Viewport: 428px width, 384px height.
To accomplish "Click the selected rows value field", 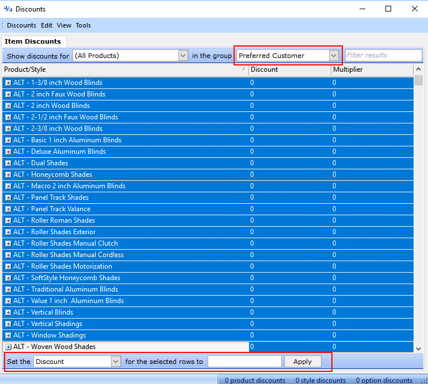I will (244, 362).
